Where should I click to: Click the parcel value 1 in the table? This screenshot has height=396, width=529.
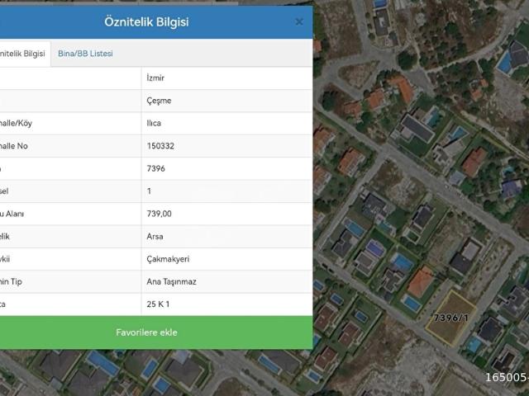[149, 191]
